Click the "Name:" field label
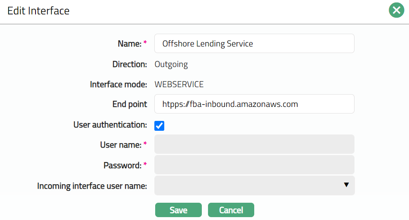The width and height of the screenshot is (409, 220). pos(130,44)
